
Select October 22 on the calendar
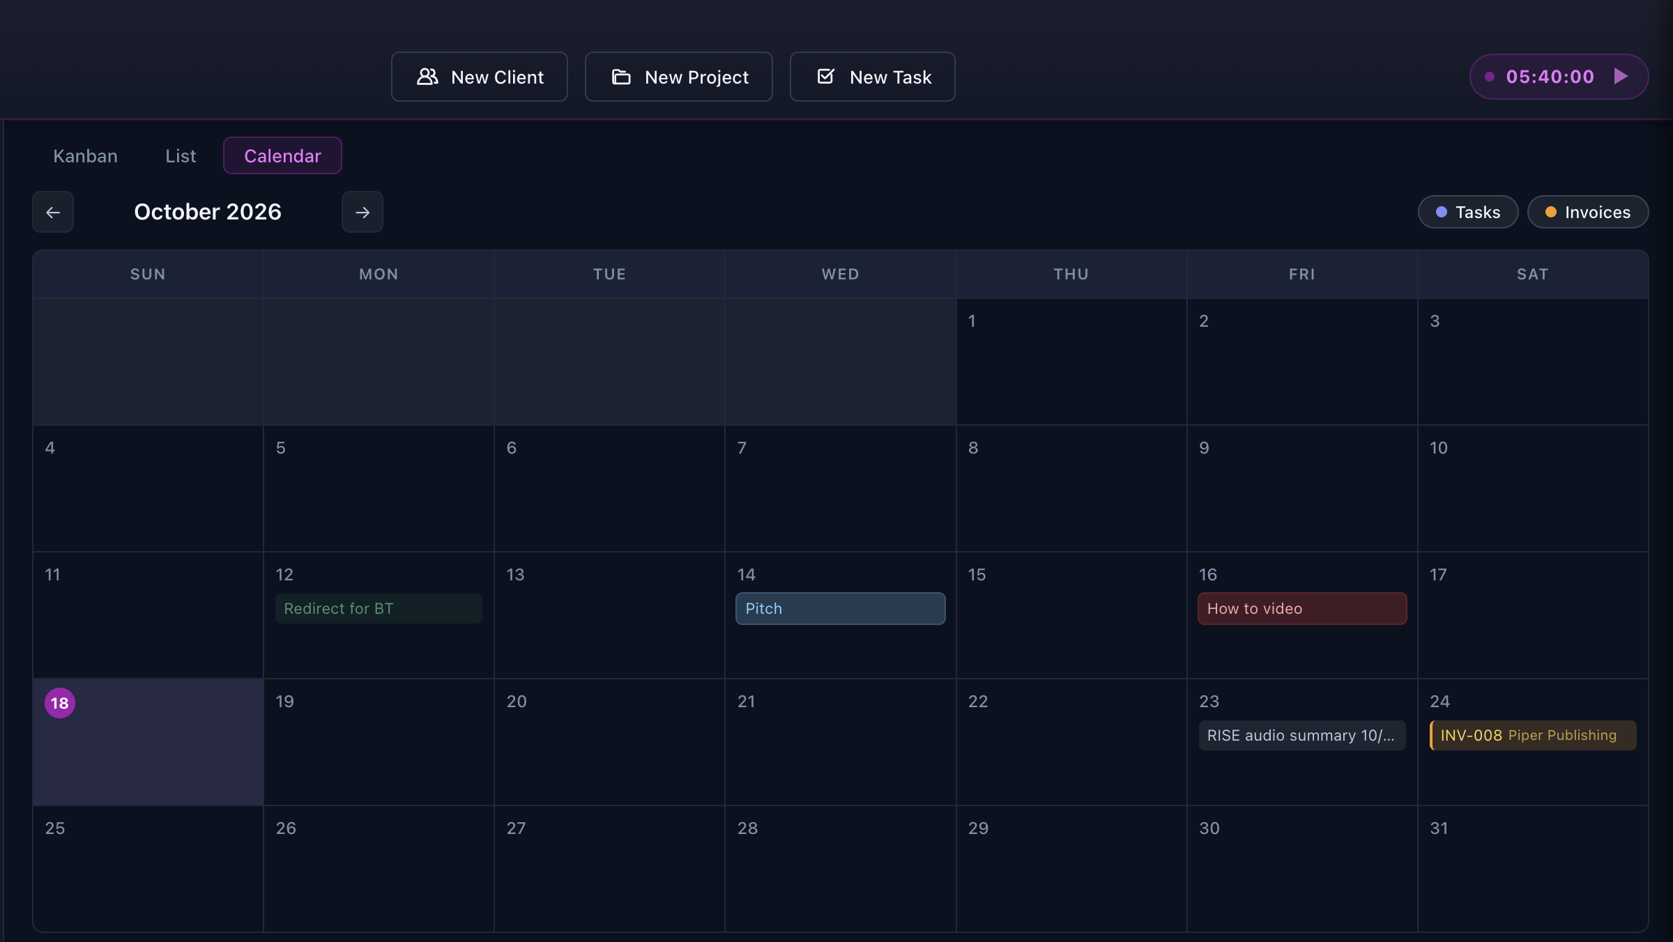click(x=1071, y=742)
